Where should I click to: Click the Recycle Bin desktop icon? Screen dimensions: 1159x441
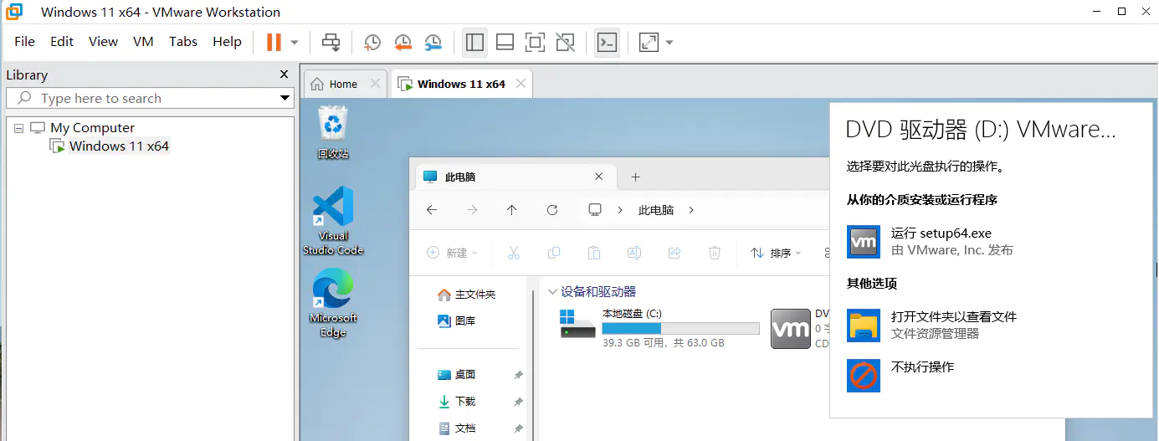click(333, 132)
